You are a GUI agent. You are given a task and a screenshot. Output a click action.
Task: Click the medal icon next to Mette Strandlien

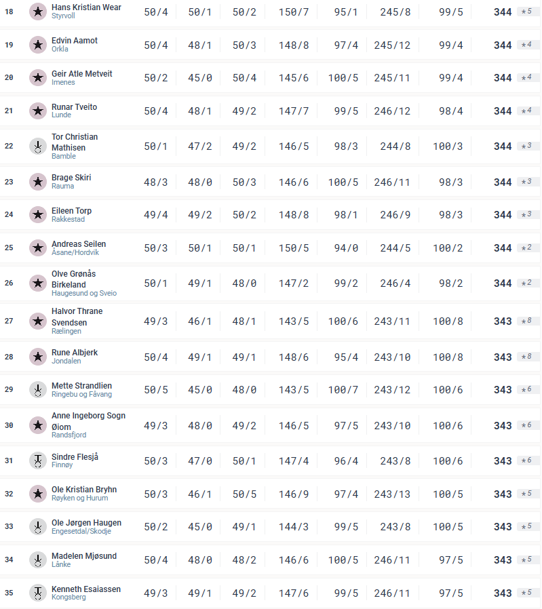(x=38, y=390)
